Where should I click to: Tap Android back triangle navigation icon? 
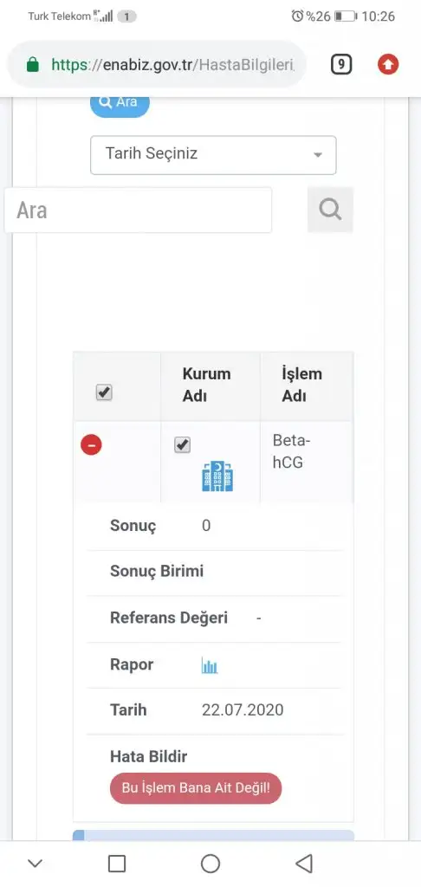[304, 864]
